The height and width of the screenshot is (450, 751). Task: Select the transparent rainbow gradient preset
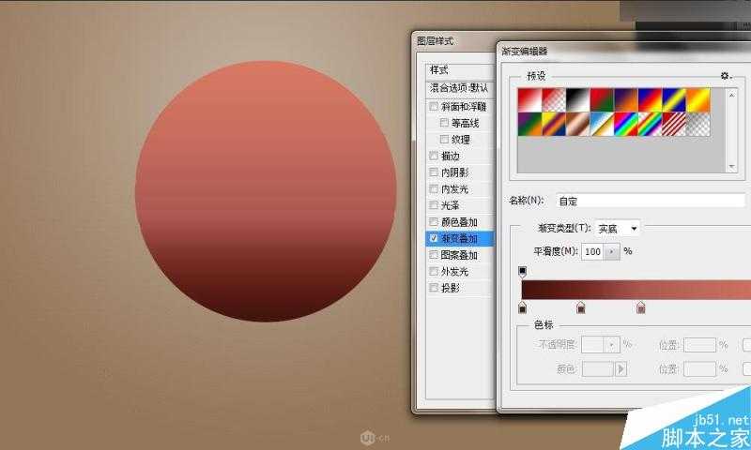(650, 125)
